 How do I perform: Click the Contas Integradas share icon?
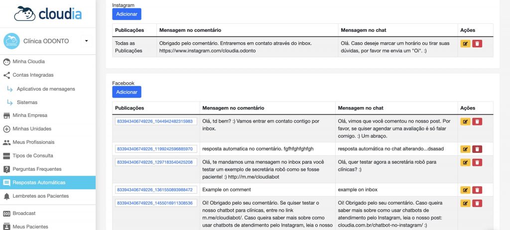click(6, 75)
